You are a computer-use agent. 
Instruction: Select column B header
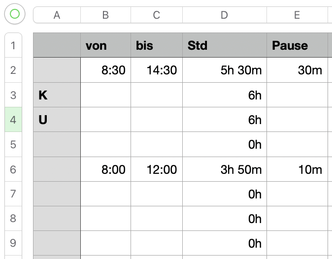105,15
